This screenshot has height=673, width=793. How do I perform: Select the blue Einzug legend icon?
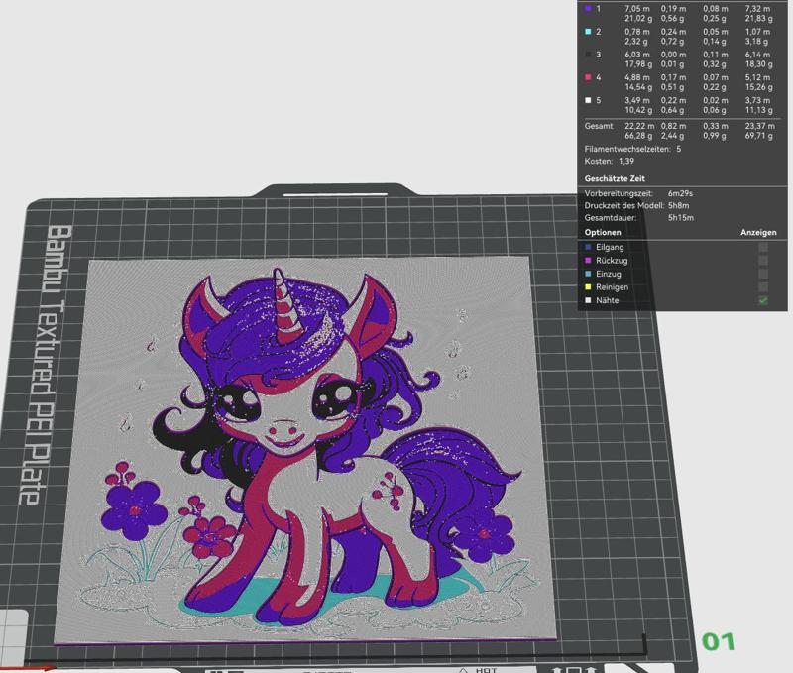coord(589,274)
